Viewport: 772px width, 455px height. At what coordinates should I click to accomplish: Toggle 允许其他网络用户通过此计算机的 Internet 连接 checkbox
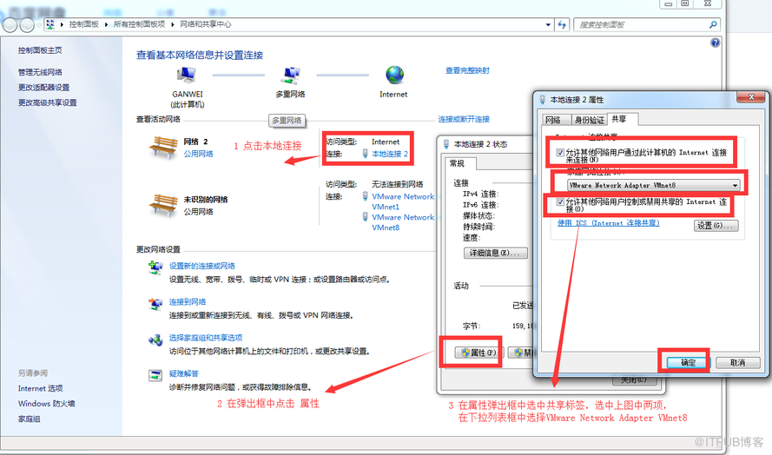tap(560, 153)
